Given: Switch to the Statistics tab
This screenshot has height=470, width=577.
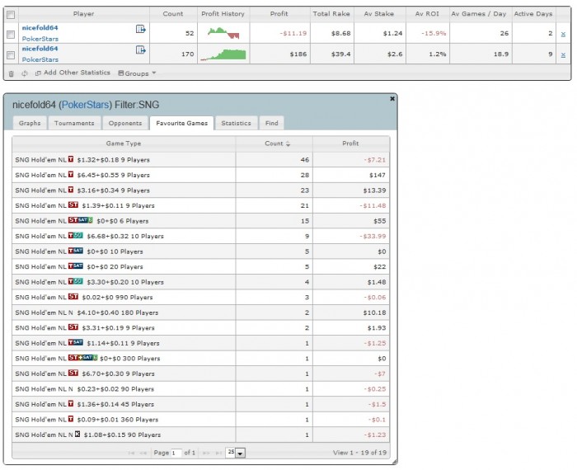Looking at the screenshot, I should tap(237, 123).
